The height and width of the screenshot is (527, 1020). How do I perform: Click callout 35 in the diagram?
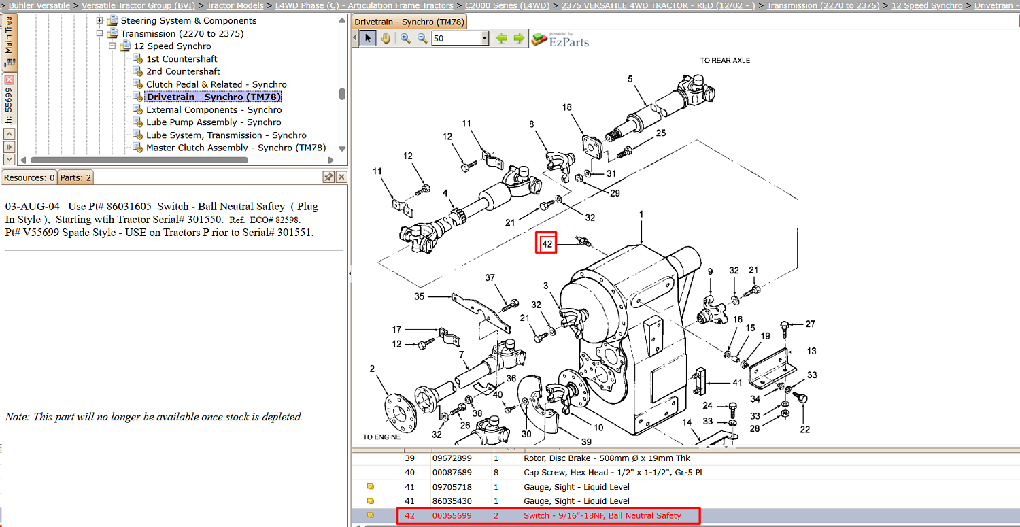(420, 296)
